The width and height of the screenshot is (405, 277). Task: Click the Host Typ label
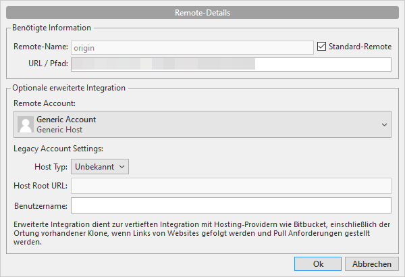51,167
